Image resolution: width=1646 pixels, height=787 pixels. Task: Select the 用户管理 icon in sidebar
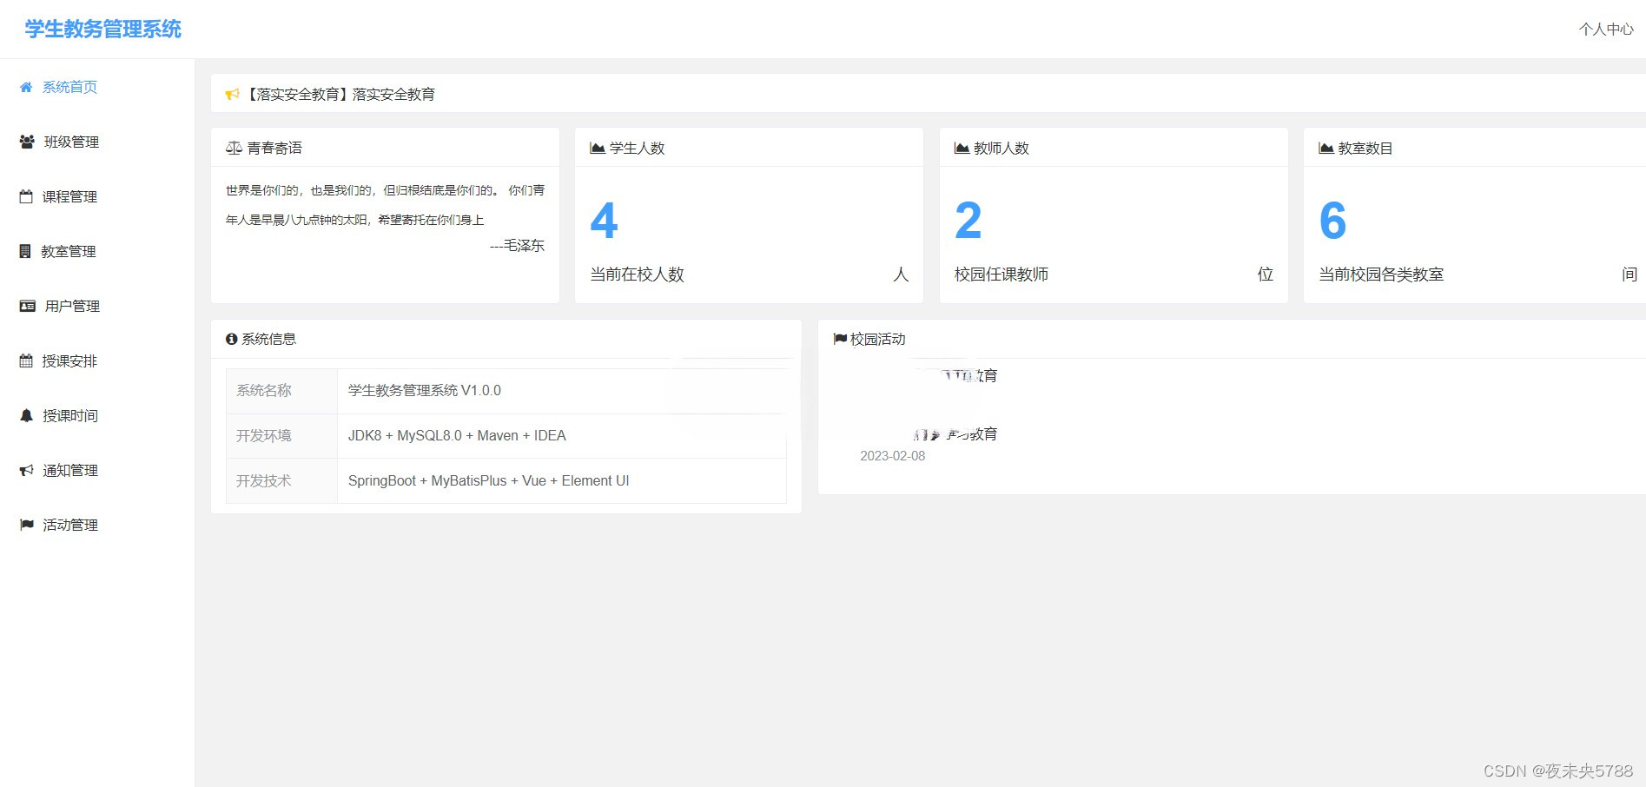pos(25,306)
